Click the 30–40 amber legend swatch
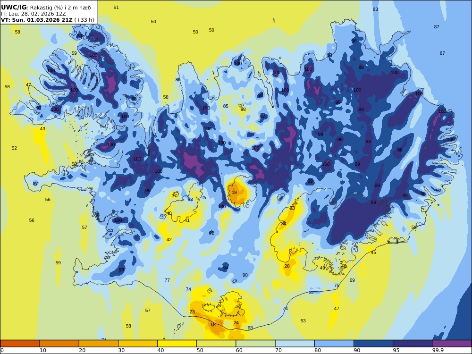The width and height of the screenshot is (472, 354). (138, 344)
